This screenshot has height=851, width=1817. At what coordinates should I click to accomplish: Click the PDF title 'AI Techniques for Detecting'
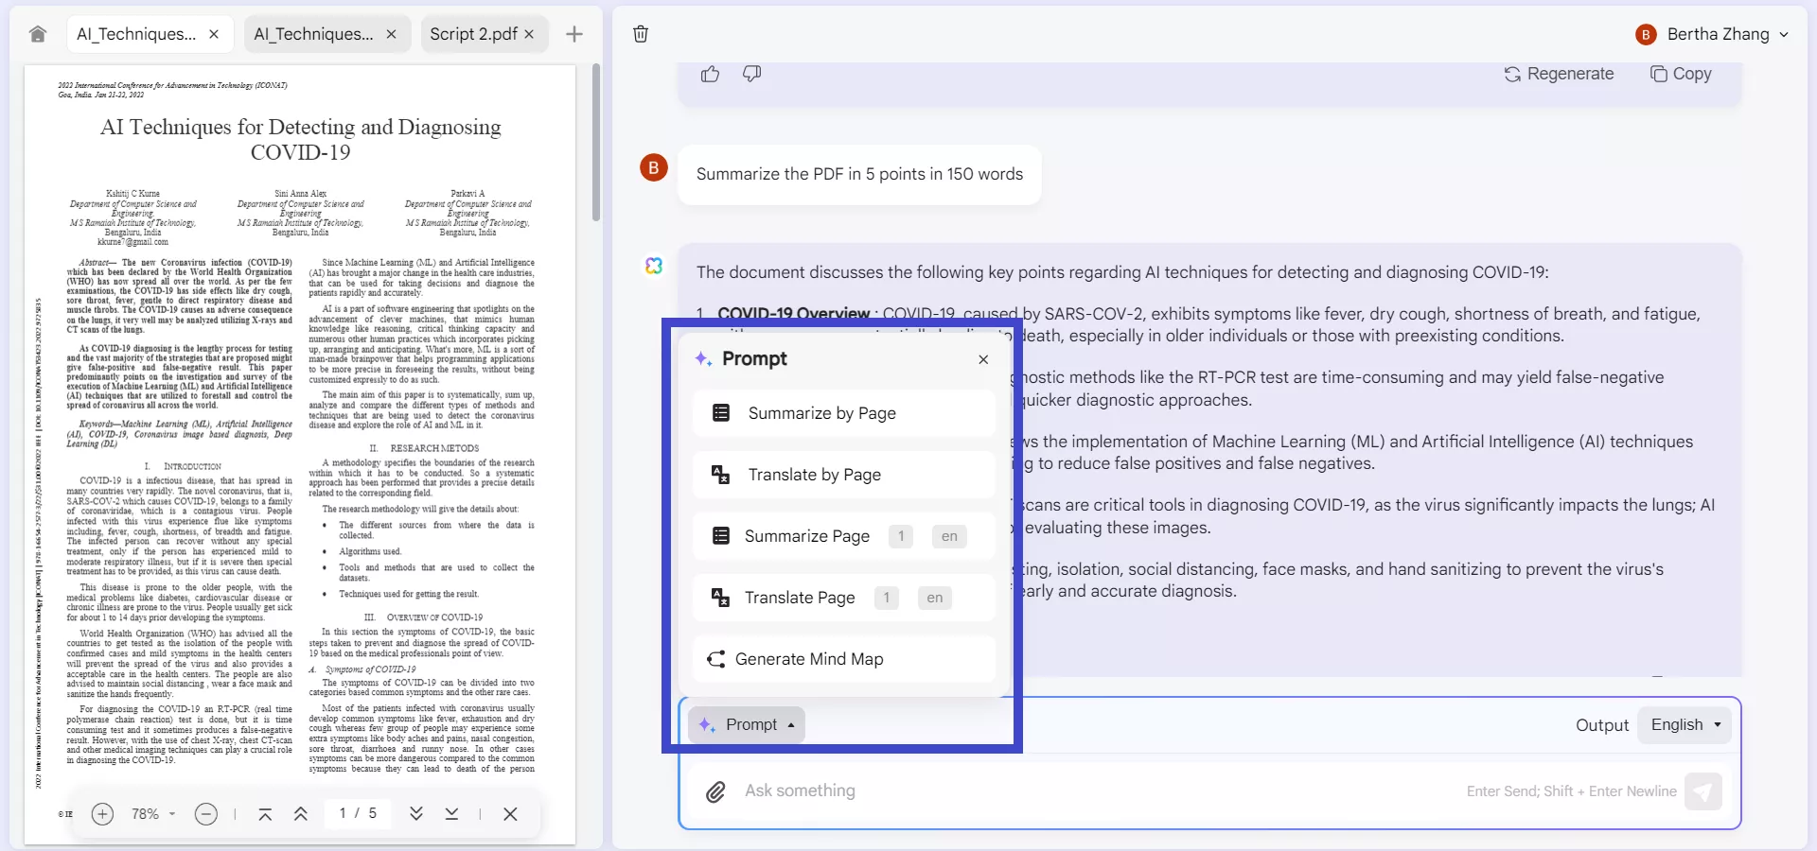pyautogui.click(x=301, y=139)
